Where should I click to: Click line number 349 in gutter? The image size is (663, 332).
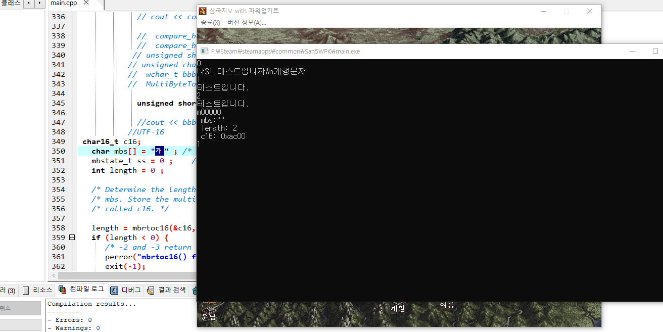(58, 141)
